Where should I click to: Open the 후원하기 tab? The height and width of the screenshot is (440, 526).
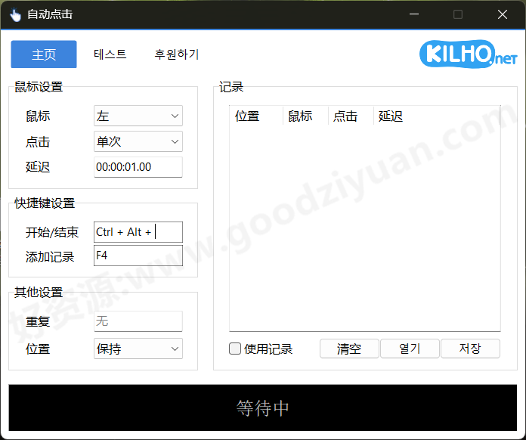[177, 54]
